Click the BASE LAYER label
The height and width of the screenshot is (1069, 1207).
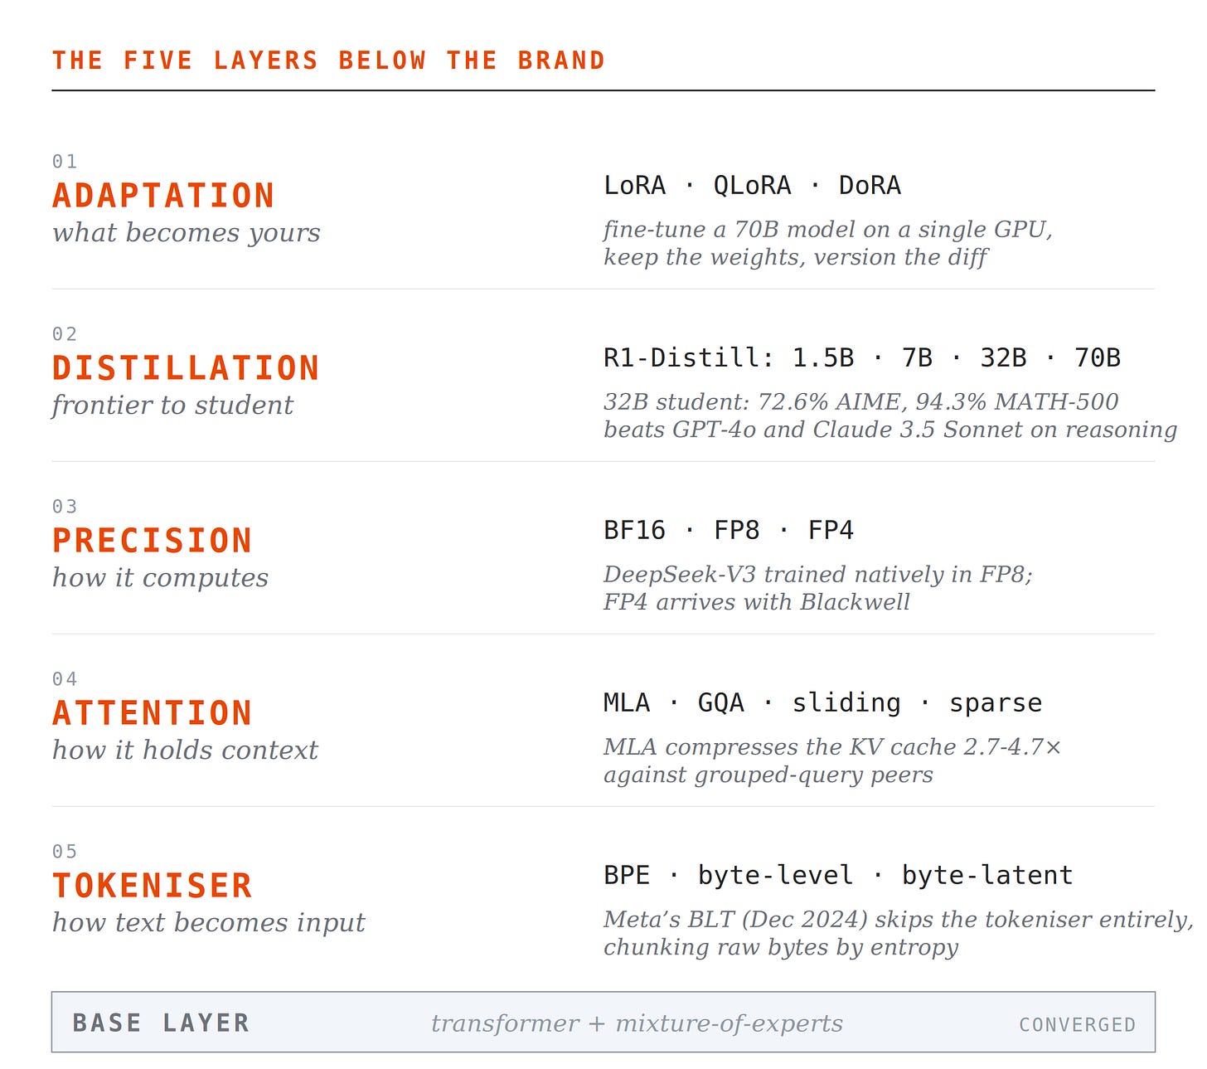[161, 1023]
